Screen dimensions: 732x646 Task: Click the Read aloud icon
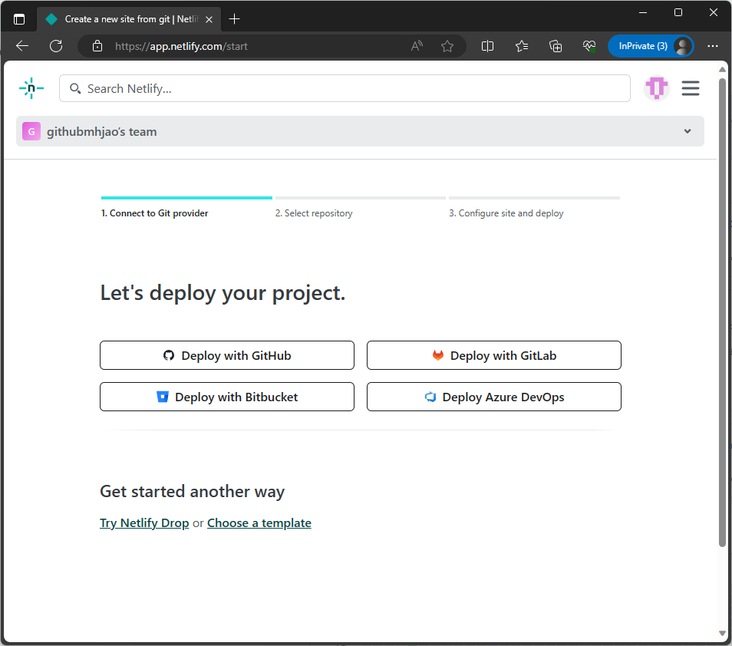[417, 46]
